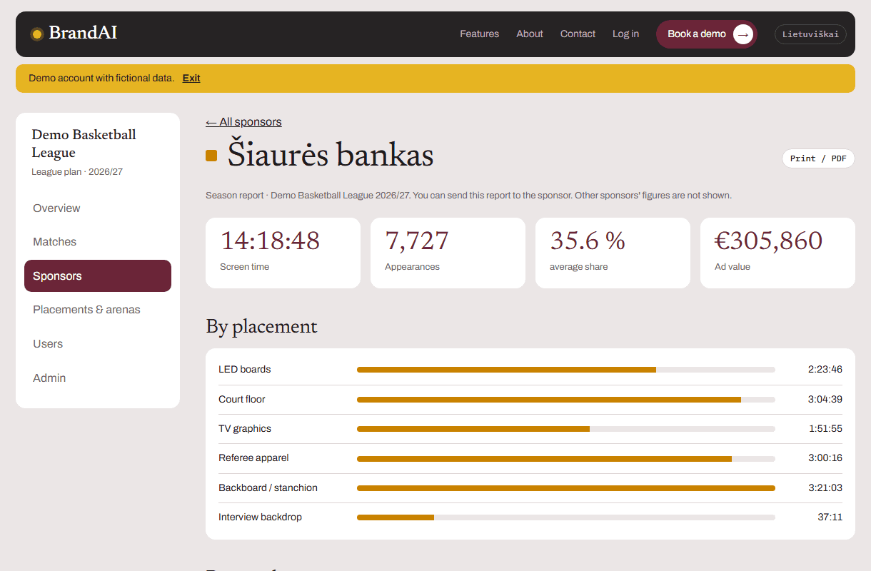The image size is (871, 571).
Task: Open the Contact page
Action: click(x=578, y=34)
